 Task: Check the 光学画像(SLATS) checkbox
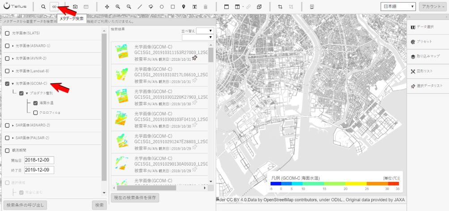8,33
